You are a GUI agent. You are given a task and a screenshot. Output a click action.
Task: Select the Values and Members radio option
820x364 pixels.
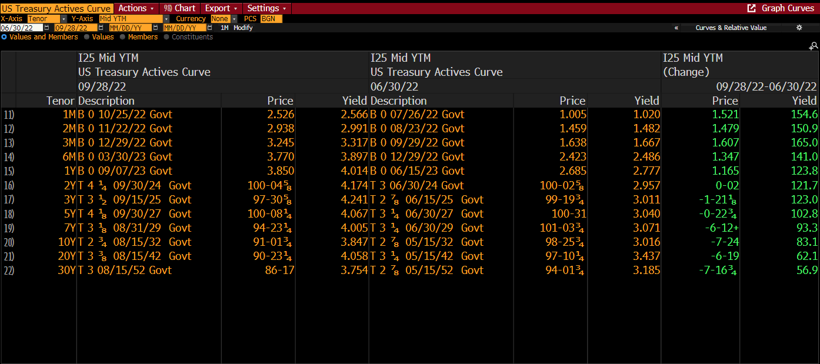(5, 37)
